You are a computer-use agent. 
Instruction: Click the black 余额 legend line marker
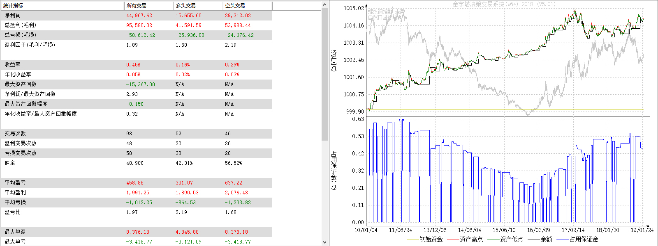(x=533, y=239)
